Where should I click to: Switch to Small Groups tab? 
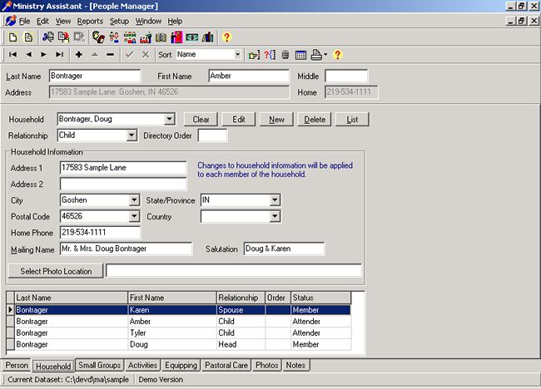pos(99,365)
